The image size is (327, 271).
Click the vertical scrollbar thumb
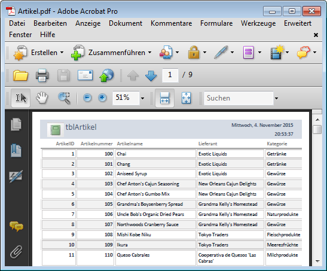[x=317, y=130]
